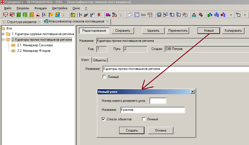The height and width of the screenshot is (145, 249).
Task: Tick Личный checkbox in the Новый узел dialog
Action: pos(144,119)
